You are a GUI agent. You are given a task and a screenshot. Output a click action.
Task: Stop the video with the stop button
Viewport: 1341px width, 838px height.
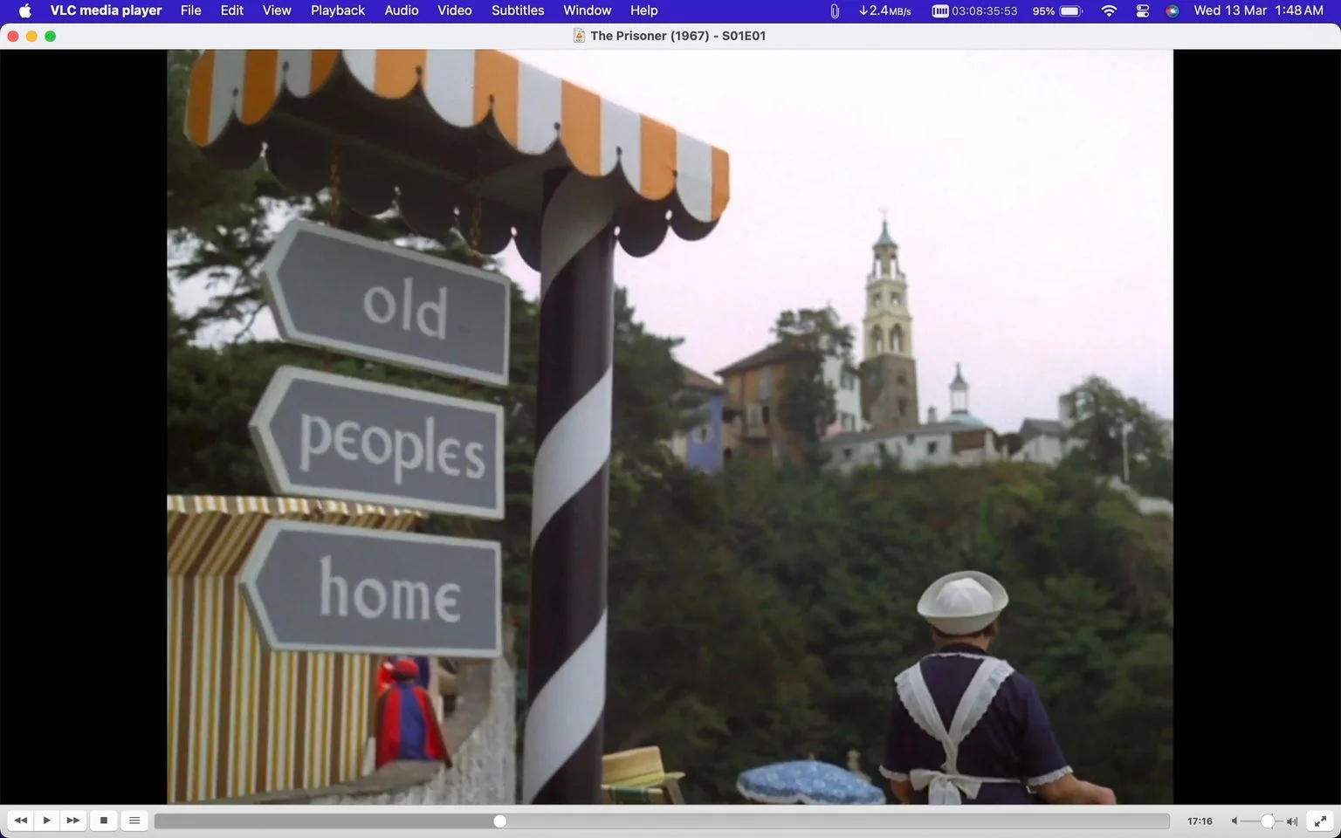[104, 821]
